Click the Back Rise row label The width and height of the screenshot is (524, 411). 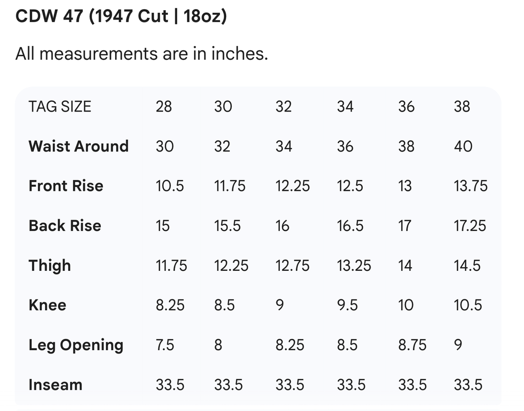pyautogui.click(x=65, y=226)
